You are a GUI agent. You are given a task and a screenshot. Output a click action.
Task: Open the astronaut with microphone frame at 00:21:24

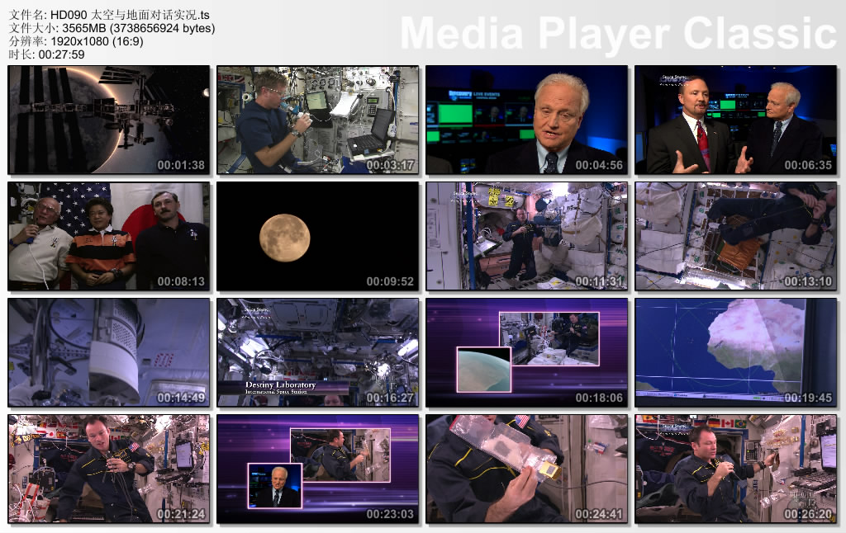(109, 469)
